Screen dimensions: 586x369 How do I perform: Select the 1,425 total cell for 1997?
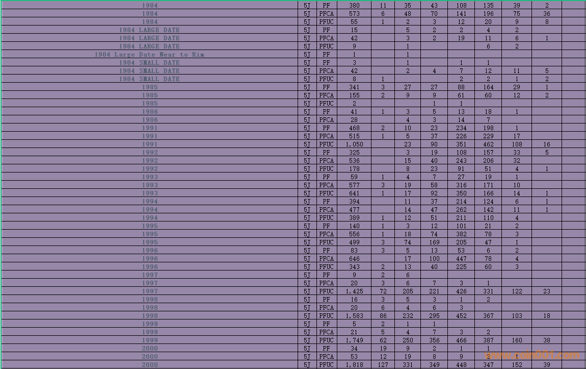coord(354,291)
